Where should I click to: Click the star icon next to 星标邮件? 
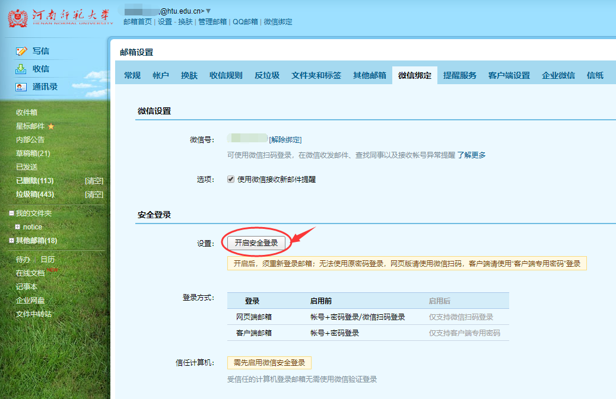(x=51, y=126)
